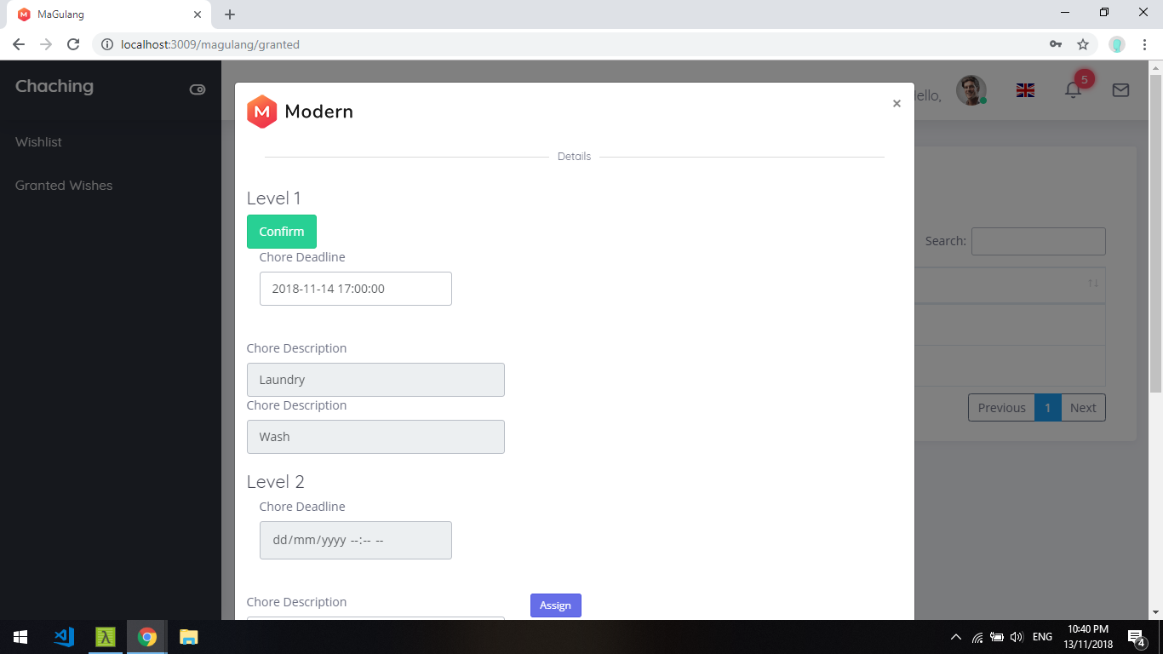Image resolution: width=1163 pixels, height=654 pixels.
Task: View site information icon
Action: click(x=107, y=44)
